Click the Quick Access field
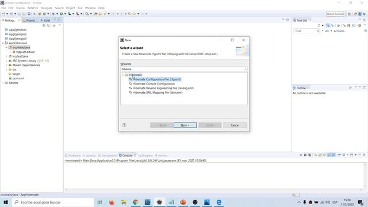 335,14
